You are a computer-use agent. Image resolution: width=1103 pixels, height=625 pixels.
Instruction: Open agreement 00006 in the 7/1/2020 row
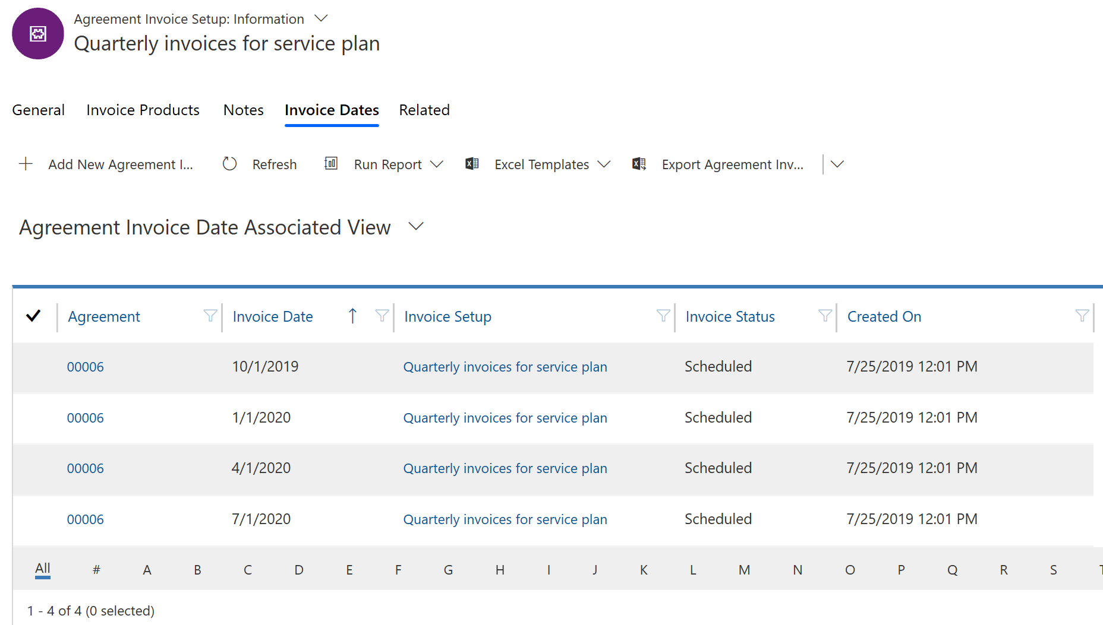[85, 519]
